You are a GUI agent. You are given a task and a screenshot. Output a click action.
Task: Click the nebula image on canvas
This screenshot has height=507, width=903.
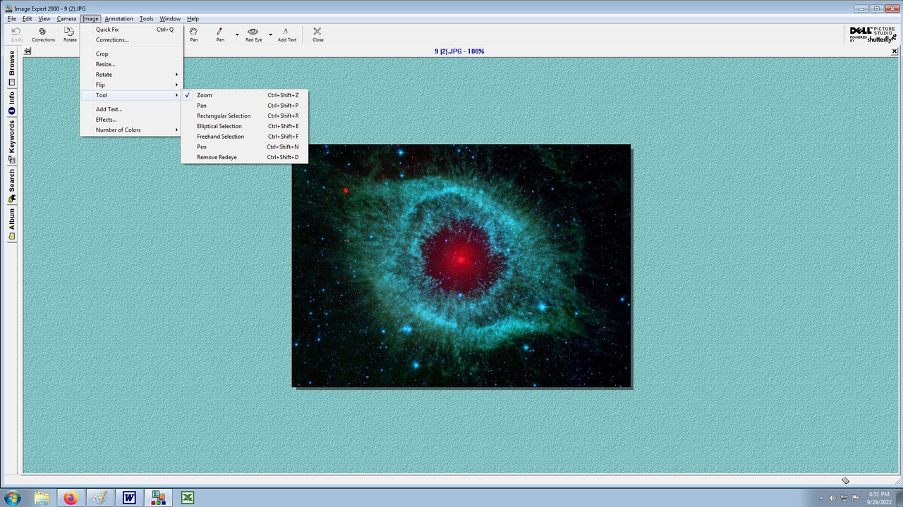coord(461,265)
